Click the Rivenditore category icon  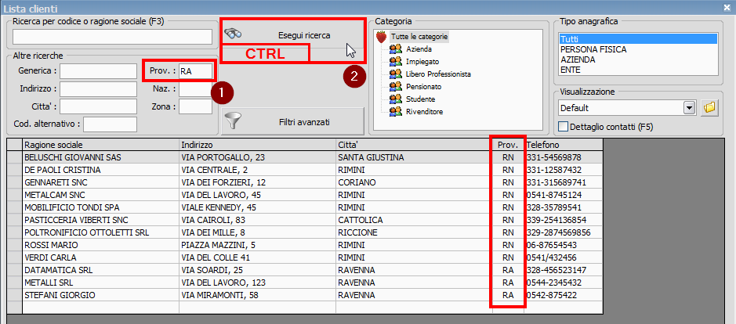395,111
